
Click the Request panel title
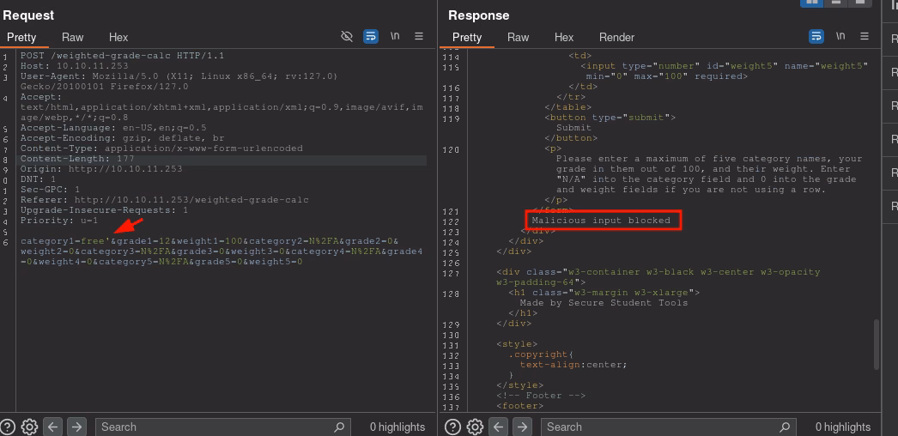(x=28, y=15)
